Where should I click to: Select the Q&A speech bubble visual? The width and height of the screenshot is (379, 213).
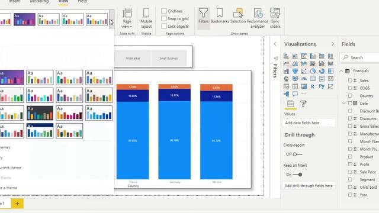[295, 94]
